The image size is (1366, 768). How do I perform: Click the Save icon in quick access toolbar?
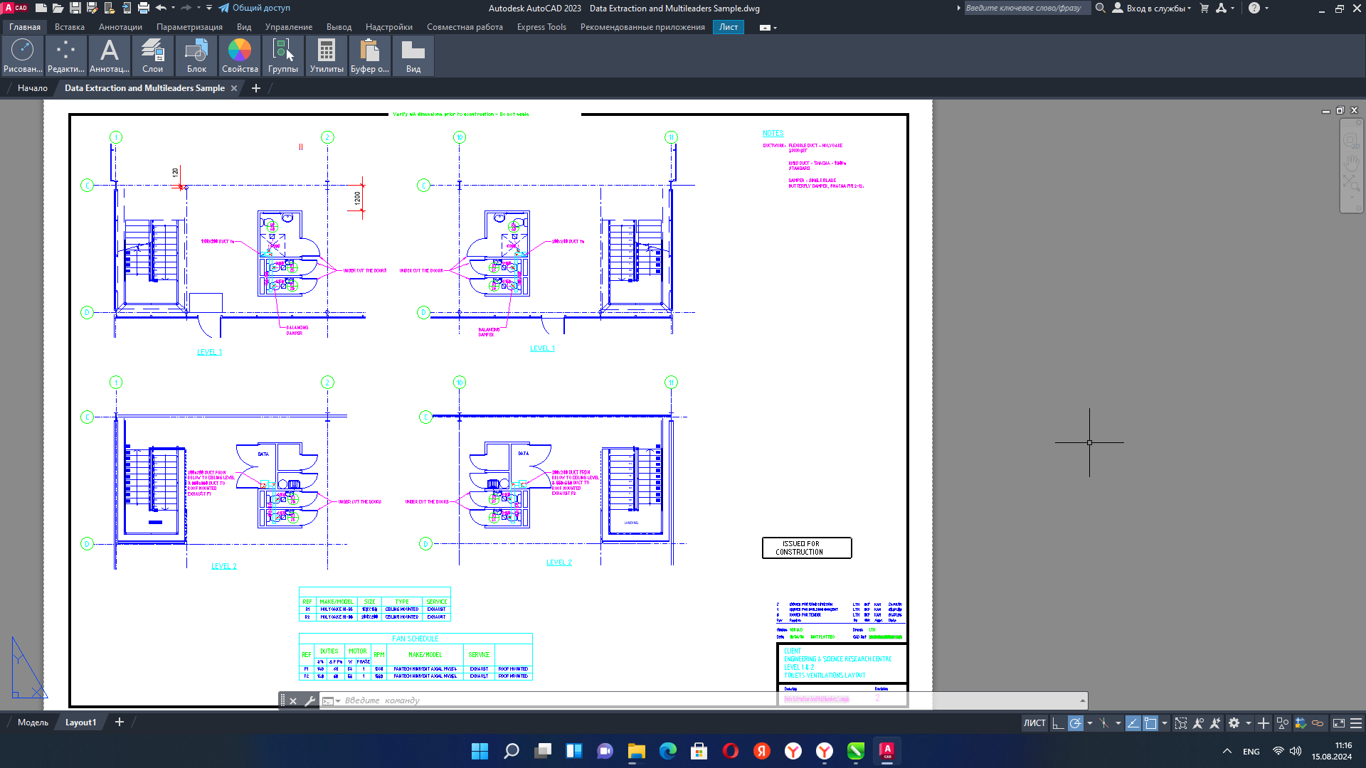75,9
